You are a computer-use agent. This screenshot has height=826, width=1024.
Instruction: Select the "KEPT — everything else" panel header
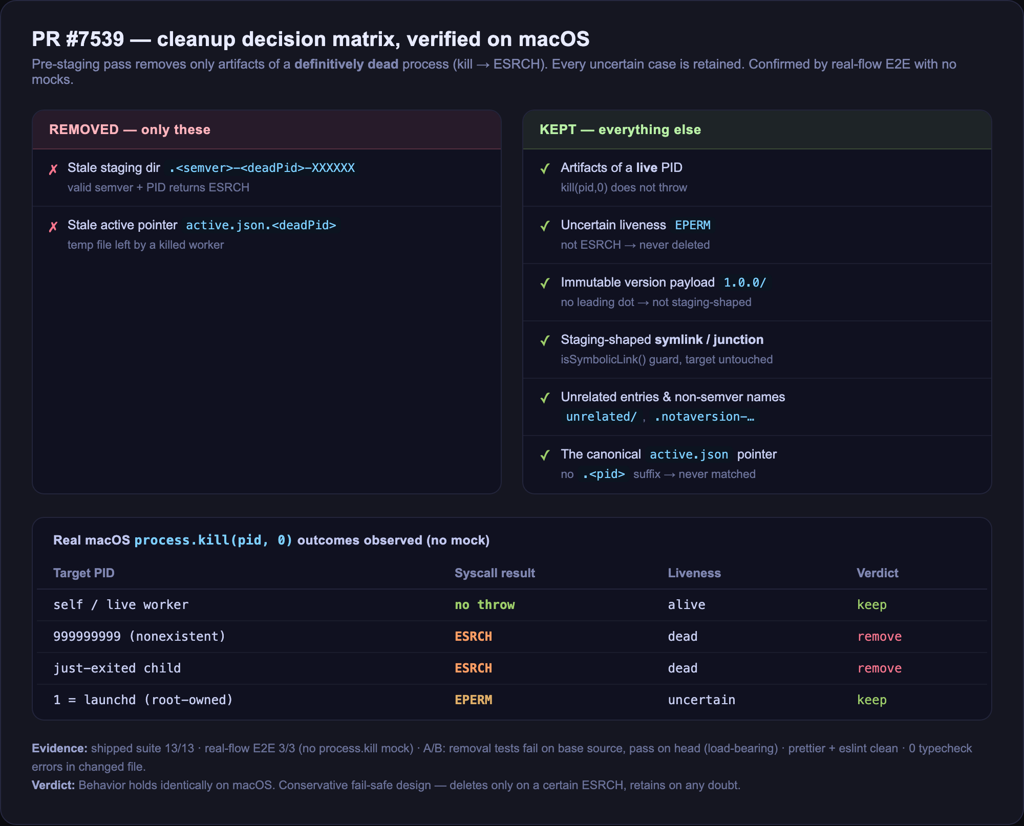coord(757,129)
